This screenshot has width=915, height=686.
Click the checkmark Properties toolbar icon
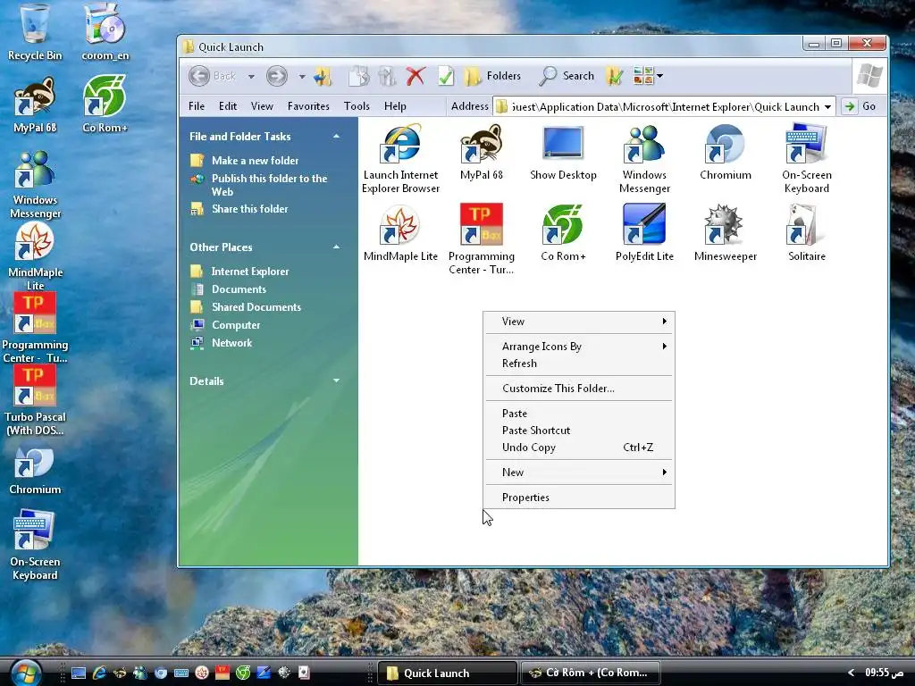(x=446, y=76)
